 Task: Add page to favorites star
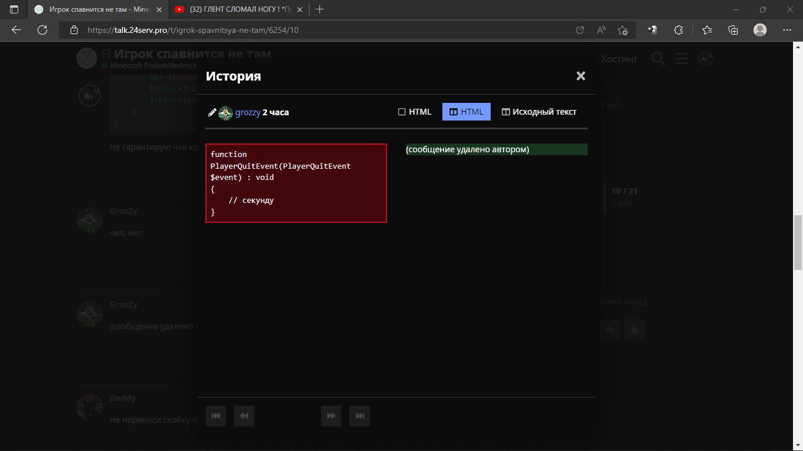(622, 30)
